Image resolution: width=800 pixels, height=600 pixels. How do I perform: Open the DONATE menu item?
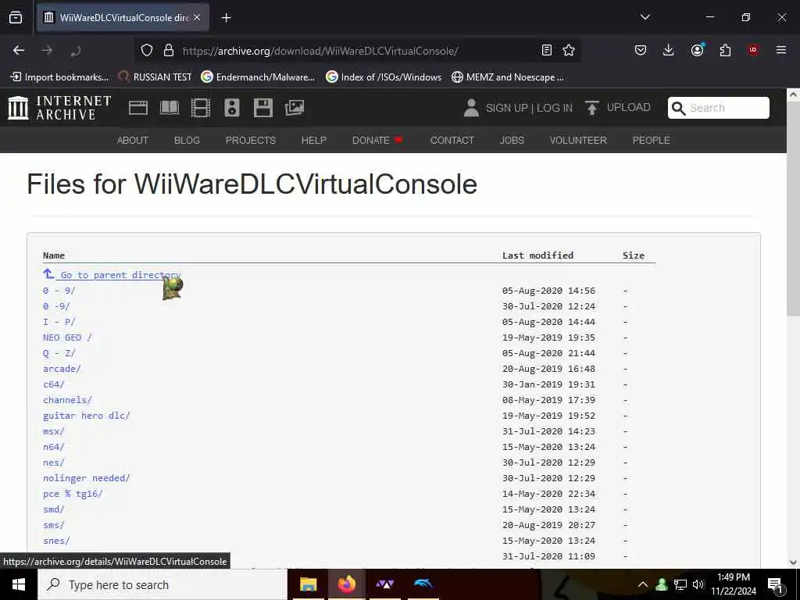[x=377, y=141]
